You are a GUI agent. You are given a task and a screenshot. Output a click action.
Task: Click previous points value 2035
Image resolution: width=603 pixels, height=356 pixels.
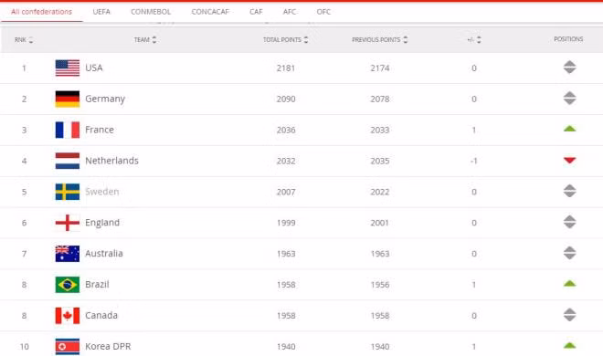pos(380,161)
